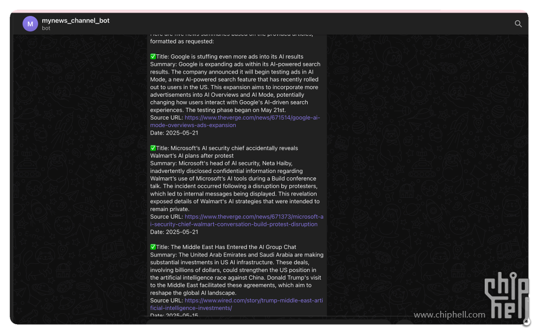Click the summary line mentioning "Neta Haiby"

221,164
